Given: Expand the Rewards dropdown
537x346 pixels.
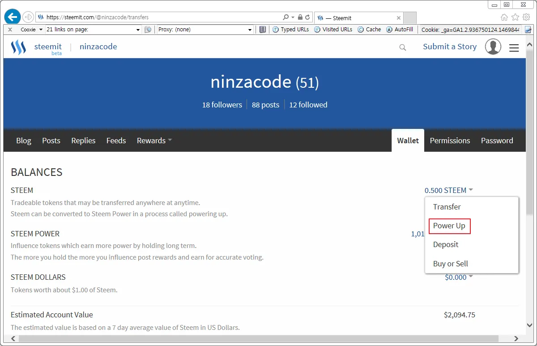Looking at the screenshot, I should point(154,141).
